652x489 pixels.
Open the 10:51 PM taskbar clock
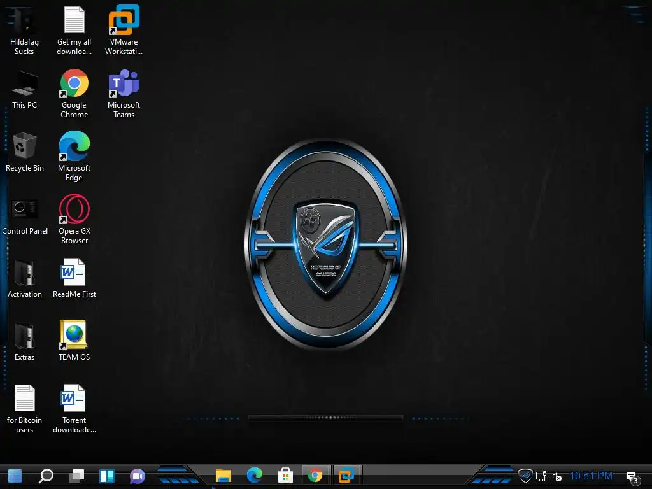pos(591,476)
